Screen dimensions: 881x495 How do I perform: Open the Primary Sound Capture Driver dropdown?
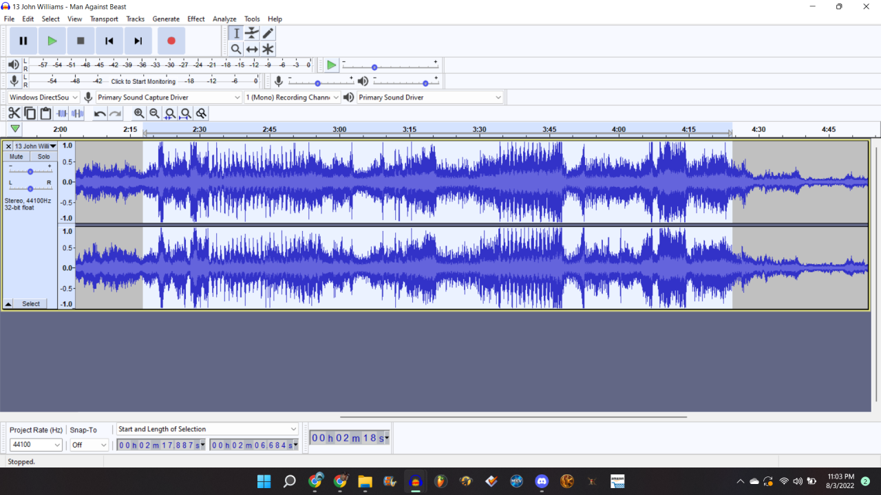tap(169, 98)
